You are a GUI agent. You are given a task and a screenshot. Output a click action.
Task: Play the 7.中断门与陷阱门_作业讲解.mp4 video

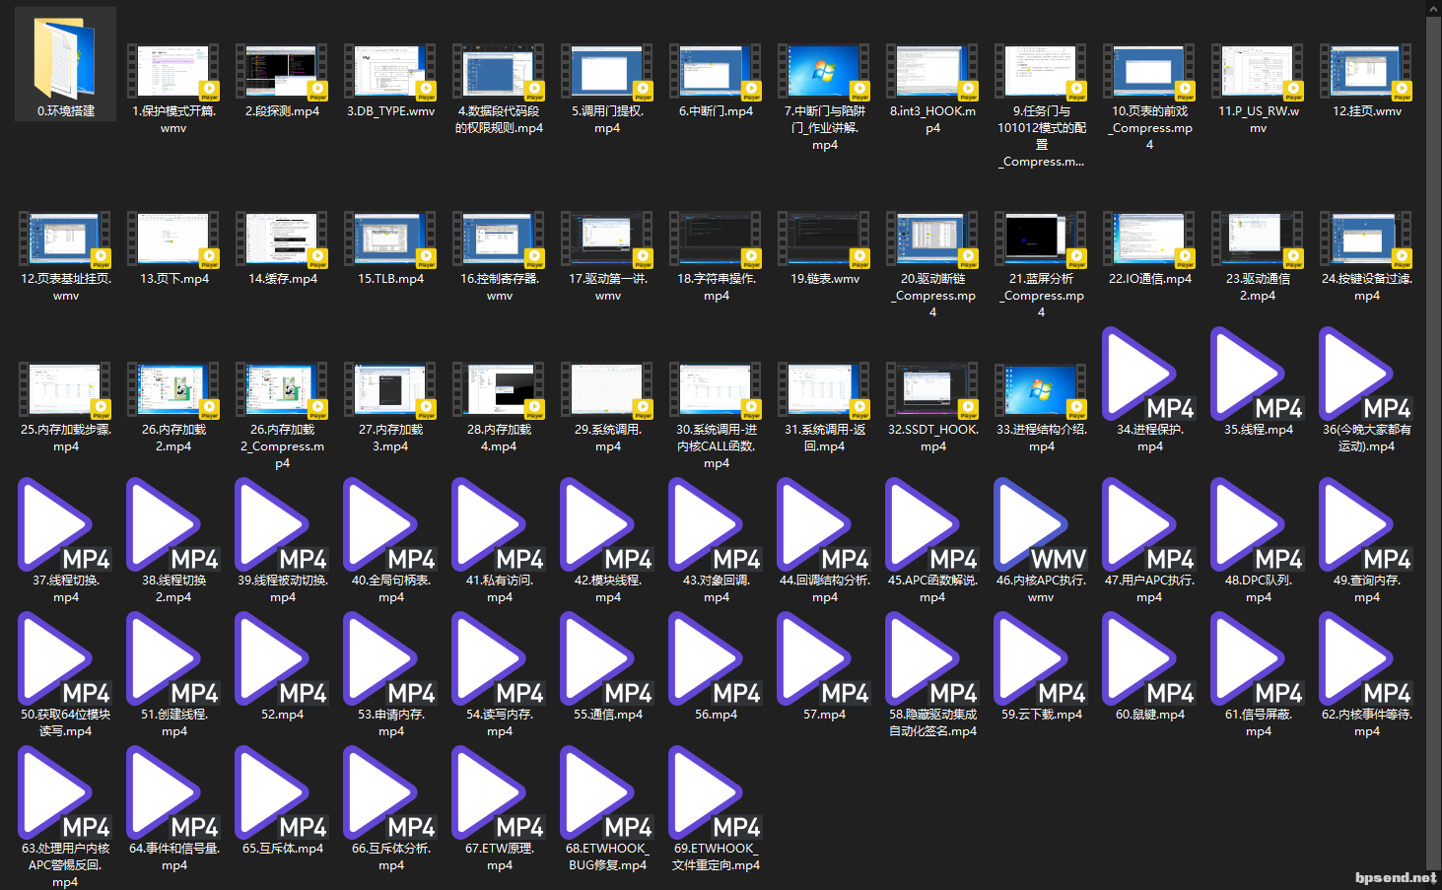point(824,74)
